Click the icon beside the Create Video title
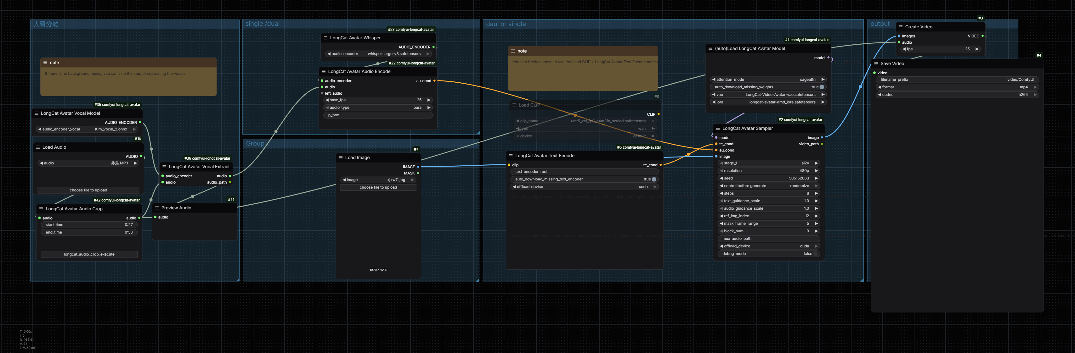 tap(901, 27)
